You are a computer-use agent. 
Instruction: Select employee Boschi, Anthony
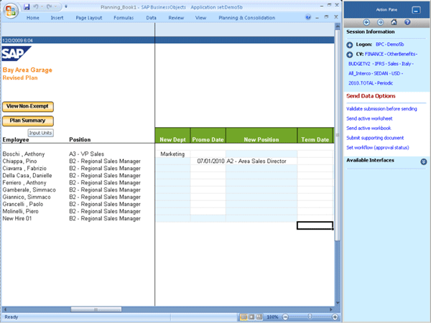click(x=24, y=154)
